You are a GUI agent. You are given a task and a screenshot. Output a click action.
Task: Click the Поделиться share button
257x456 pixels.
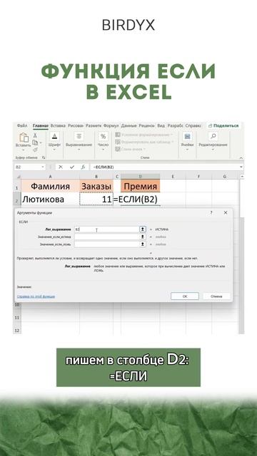pos(223,125)
